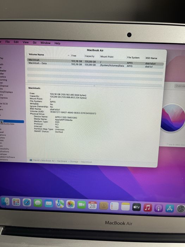185x247 pixels.
Task: Launch Safari from the Dock
Action: tap(27, 203)
